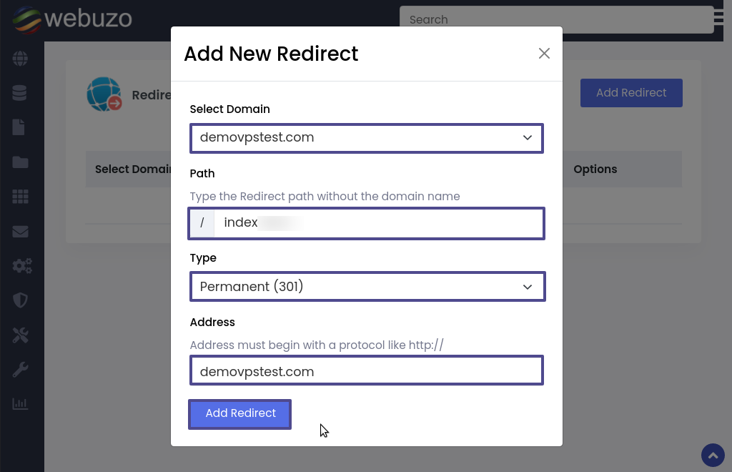Click the gears settings sidebar icon

coord(21,266)
